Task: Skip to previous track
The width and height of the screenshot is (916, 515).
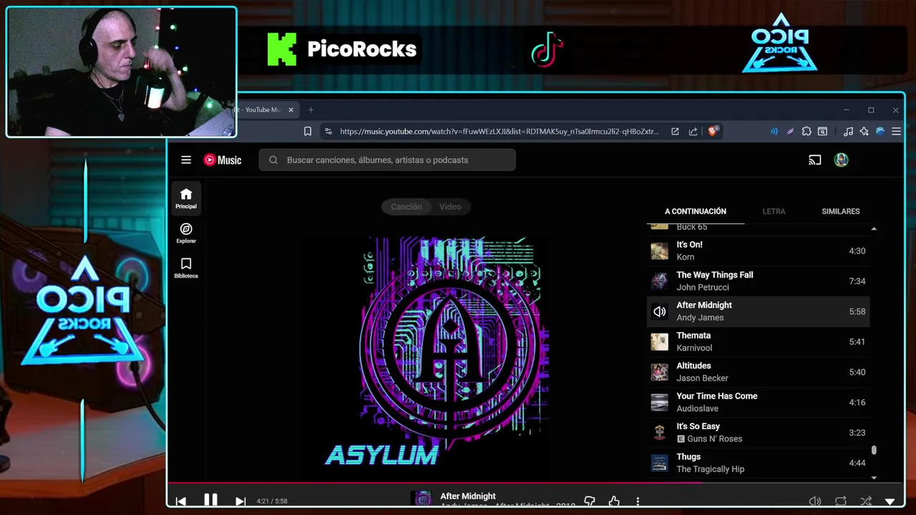Action: tap(181, 501)
